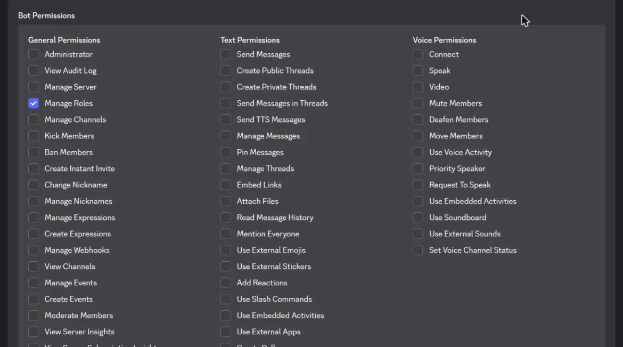Toggle Manage Nicknames permission on
623x347 pixels.
pyautogui.click(x=34, y=201)
